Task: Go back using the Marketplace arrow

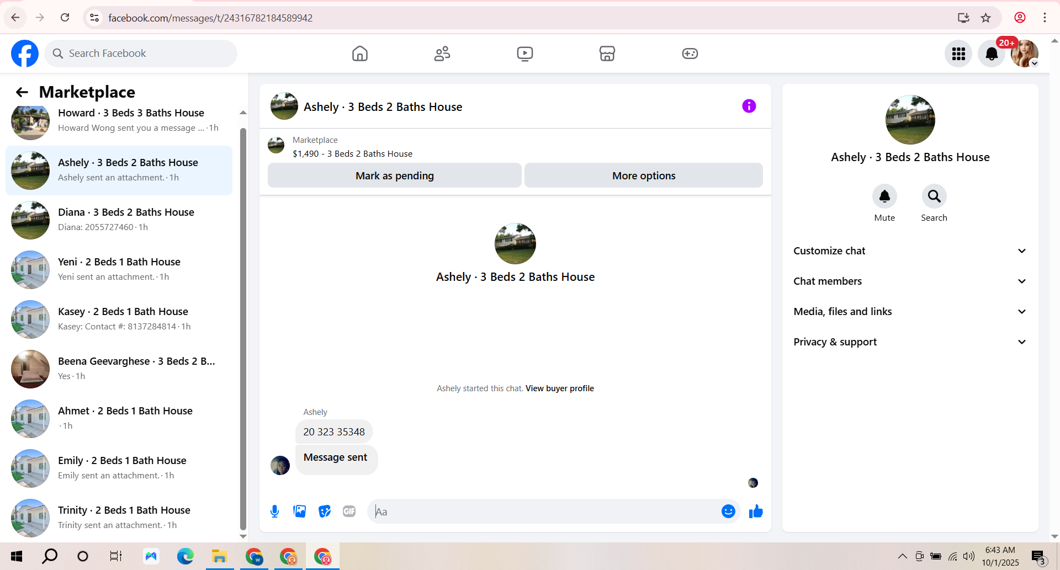Action: point(22,92)
